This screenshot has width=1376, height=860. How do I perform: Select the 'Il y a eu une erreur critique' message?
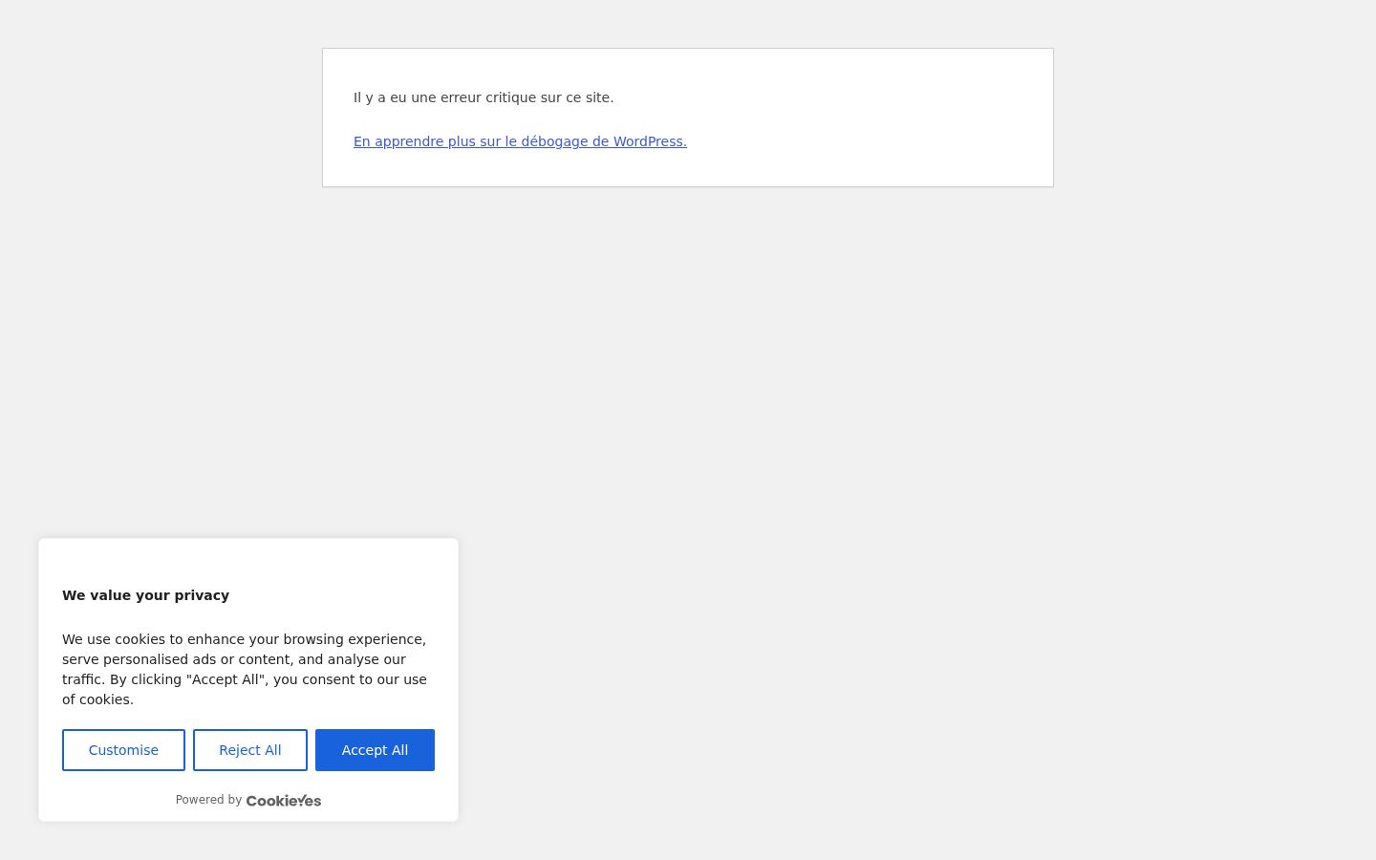(484, 97)
